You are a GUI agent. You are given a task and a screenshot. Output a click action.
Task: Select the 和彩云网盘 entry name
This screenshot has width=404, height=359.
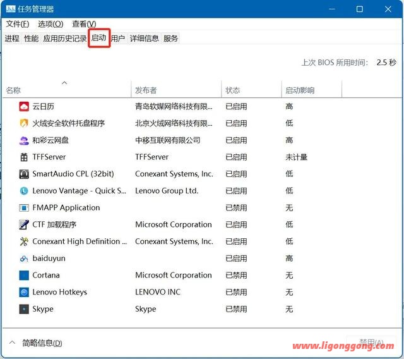(x=50, y=140)
